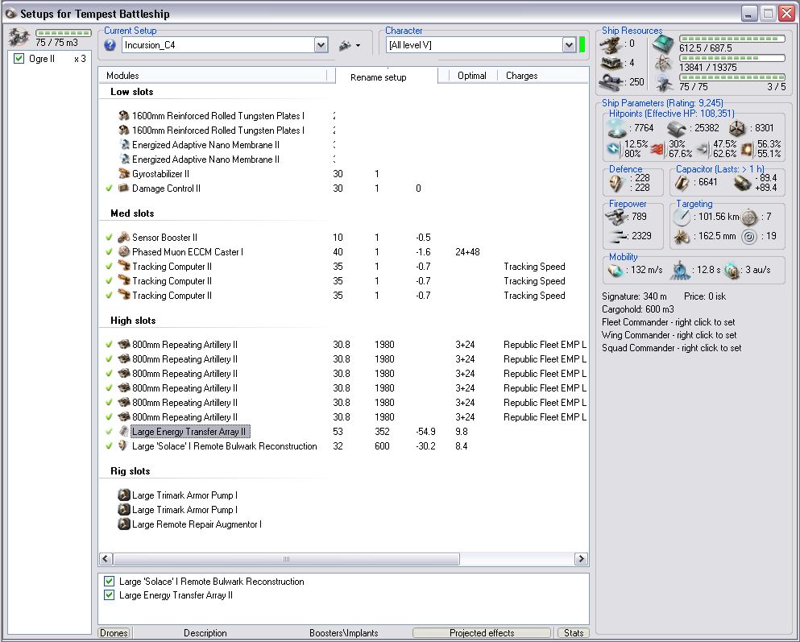This screenshot has width=800, height=642.
Task: Click Wing Commander - right click to set
Action: 669,335
